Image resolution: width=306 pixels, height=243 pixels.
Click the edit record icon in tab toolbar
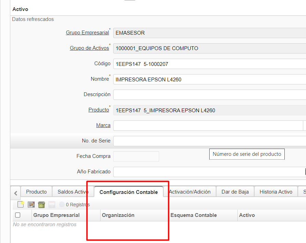point(31,205)
